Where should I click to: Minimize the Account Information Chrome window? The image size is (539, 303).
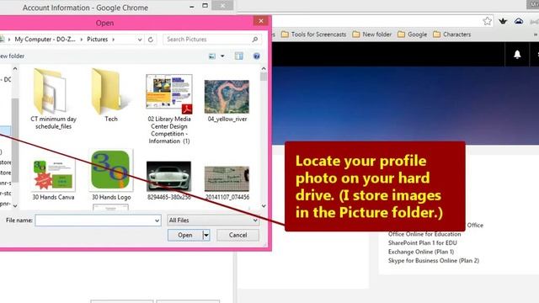192,6
